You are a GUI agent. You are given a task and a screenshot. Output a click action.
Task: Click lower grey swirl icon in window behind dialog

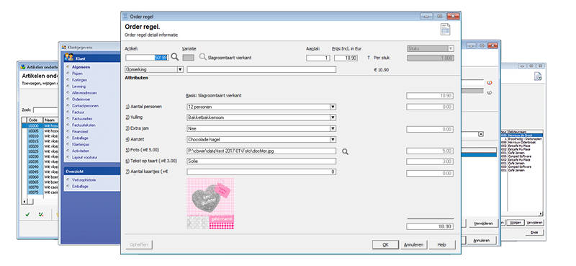[x=489, y=93]
